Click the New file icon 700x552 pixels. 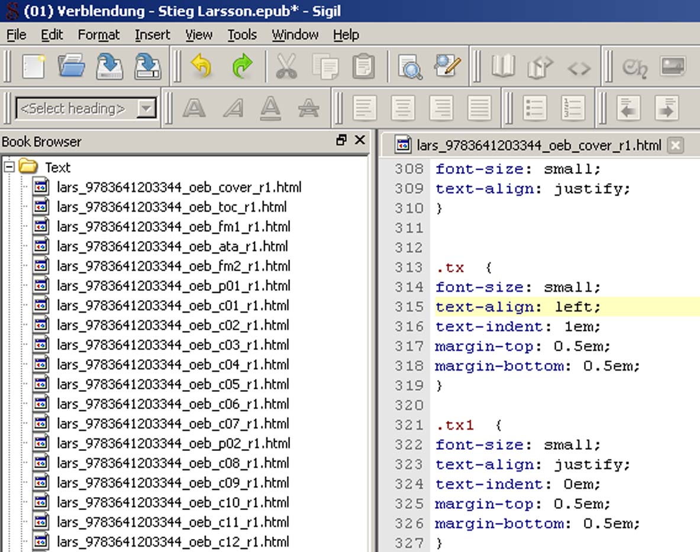pos(34,67)
